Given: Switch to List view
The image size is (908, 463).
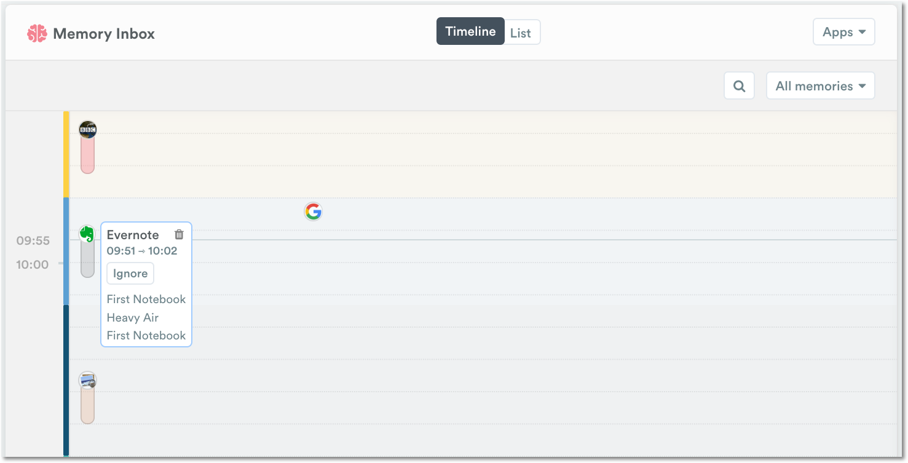Looking at the screenshot, I should coord(521,33).
